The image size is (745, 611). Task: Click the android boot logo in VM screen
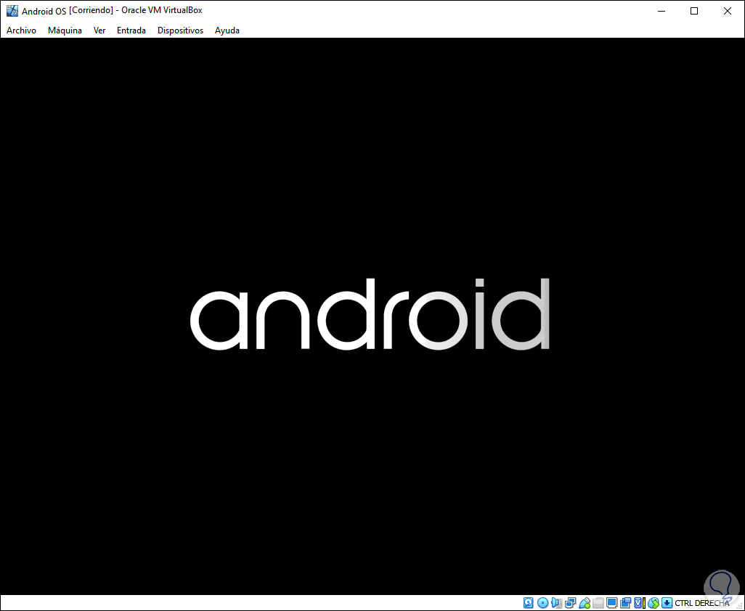click(370, 313)
